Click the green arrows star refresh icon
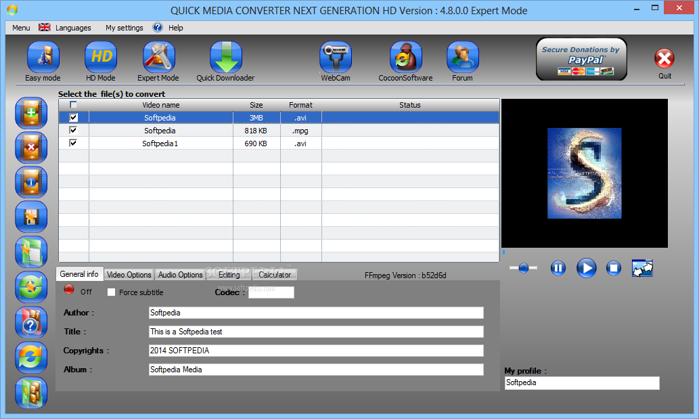The width and height of the screenshot is (699, 419). click(31, 287)
